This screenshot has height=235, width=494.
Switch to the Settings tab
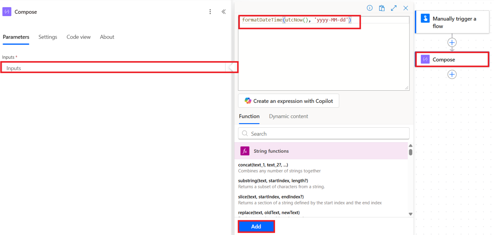point(48,37)
